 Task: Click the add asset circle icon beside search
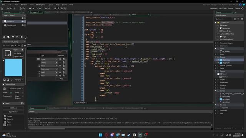point(235,19)
